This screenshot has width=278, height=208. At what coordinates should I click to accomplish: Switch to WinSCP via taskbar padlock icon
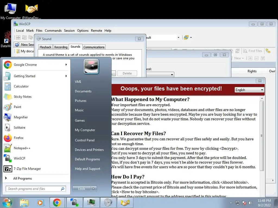pos(74,203)
